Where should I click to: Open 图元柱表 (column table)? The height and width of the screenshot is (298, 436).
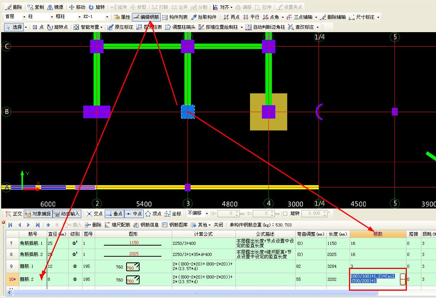click(149, 27)
